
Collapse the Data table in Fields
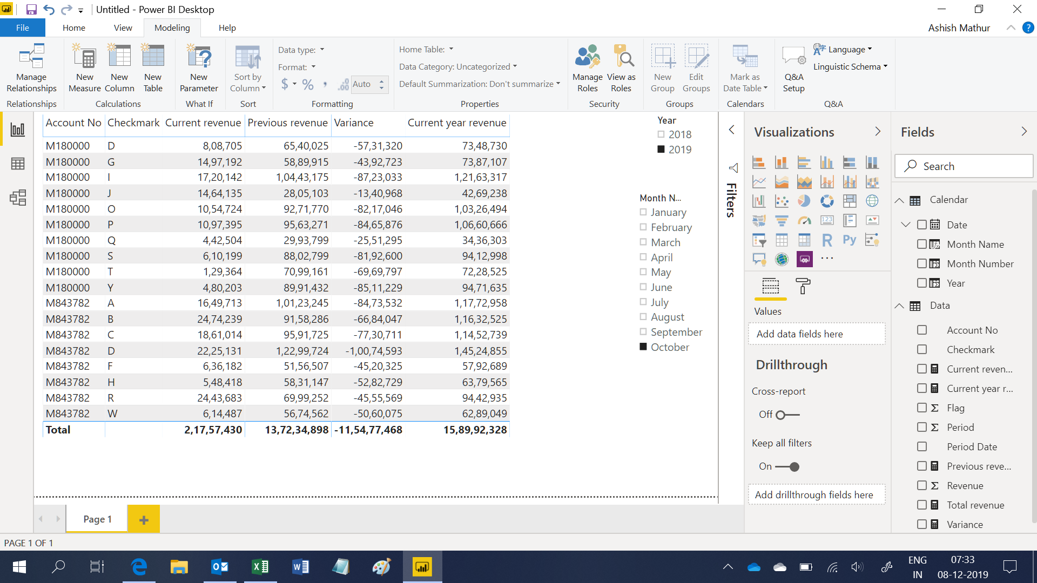899,306
